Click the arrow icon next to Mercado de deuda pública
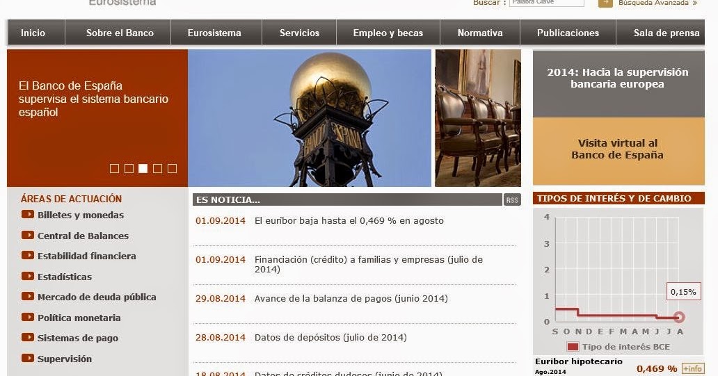The width and height of the screenshot is (718, 376). click(x=28, y=296)
